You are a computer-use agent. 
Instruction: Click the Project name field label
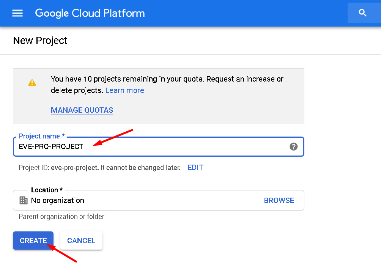[41, 136]
